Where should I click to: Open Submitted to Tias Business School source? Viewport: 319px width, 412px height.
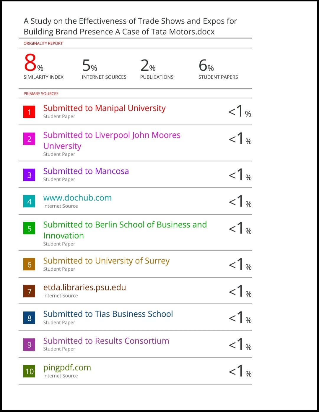(108, 314)
